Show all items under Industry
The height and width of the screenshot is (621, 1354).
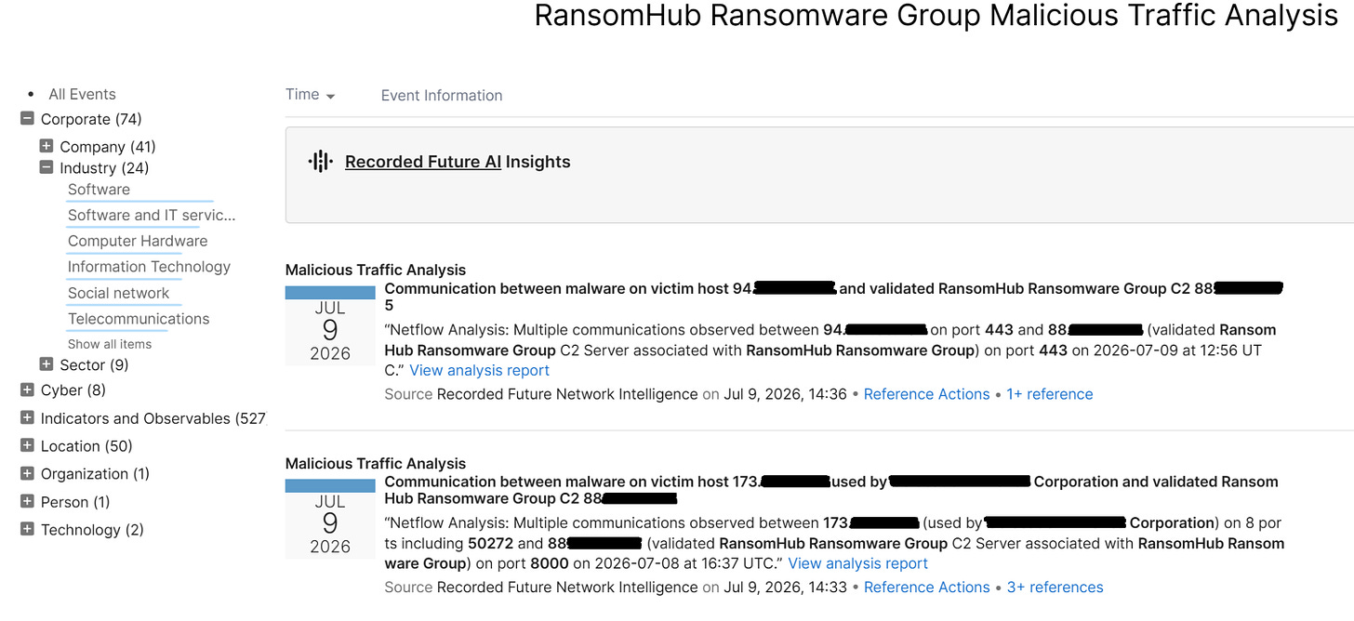(x=110, y=344)
